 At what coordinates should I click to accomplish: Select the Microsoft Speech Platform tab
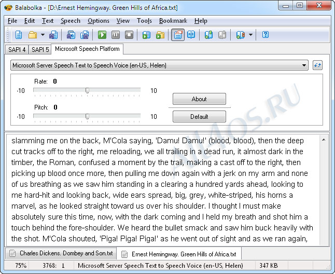87,49
